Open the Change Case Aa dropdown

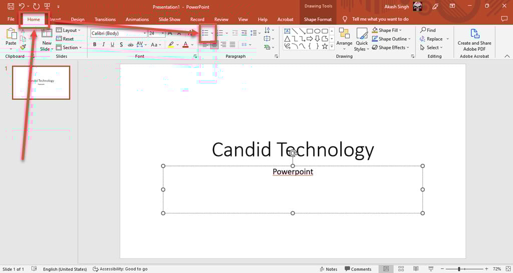point(156,44)
